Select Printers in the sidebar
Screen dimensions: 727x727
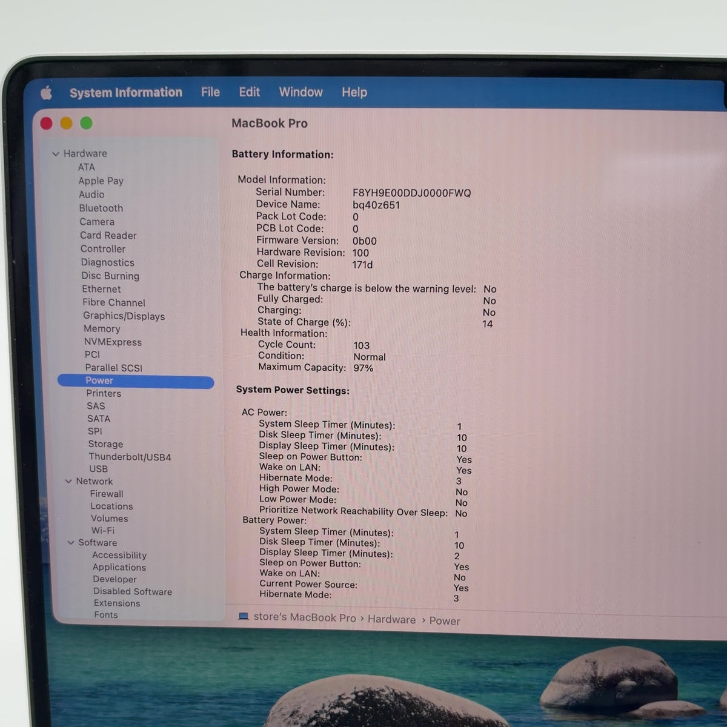(104, 393)
